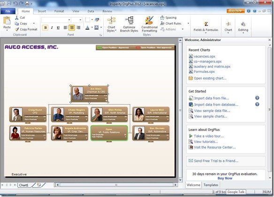
Task: Click Redo in the quick access toolbar
Action: 21,3
